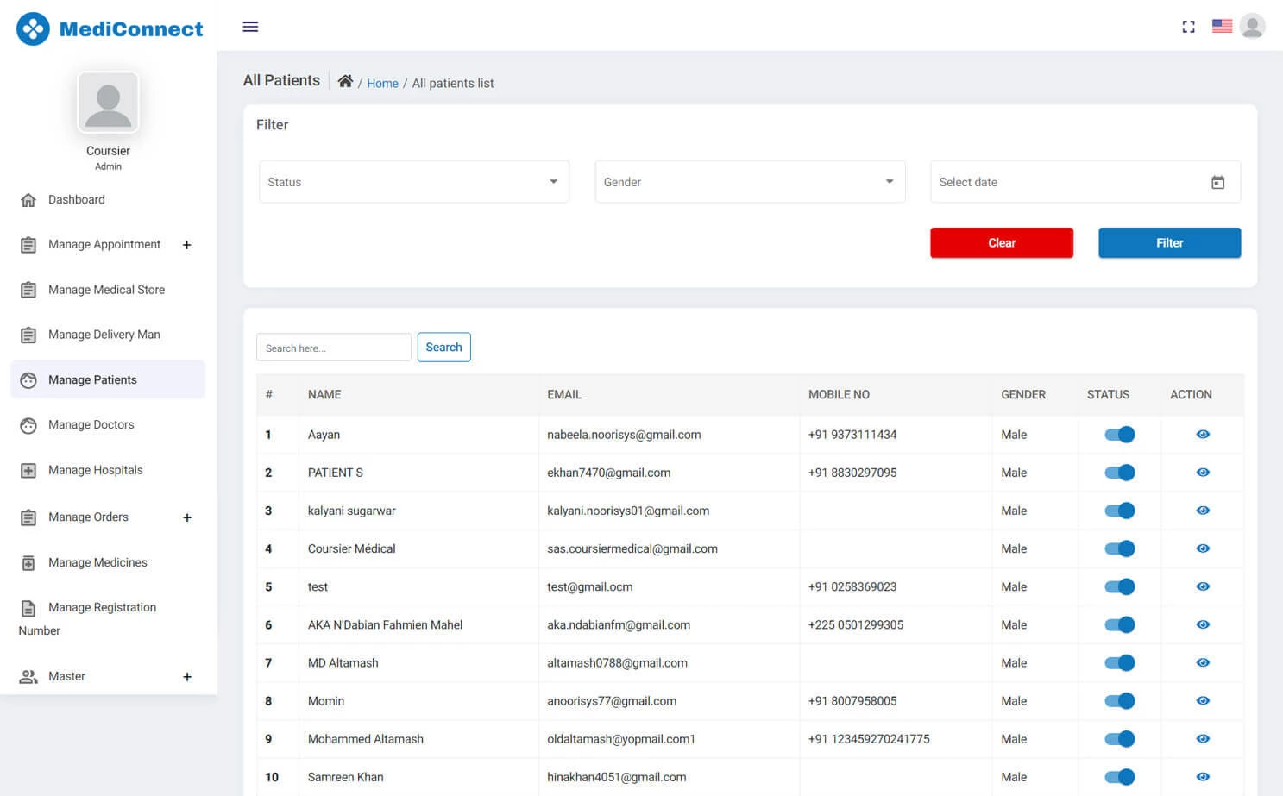Toggle Samreen Khan's active status
Viewport: 1283px width, 796px height.
[1119, 776]
